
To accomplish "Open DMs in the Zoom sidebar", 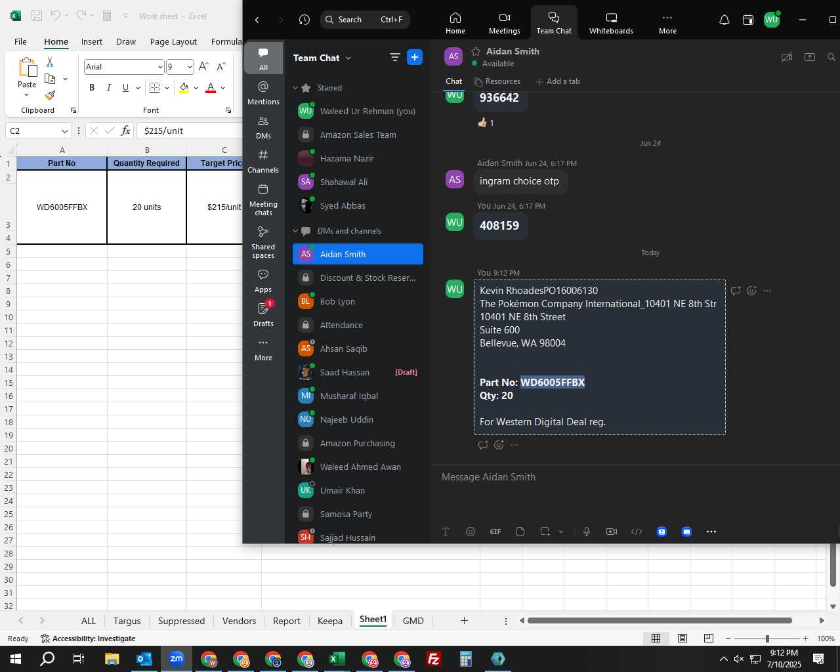I will point(263,127).
